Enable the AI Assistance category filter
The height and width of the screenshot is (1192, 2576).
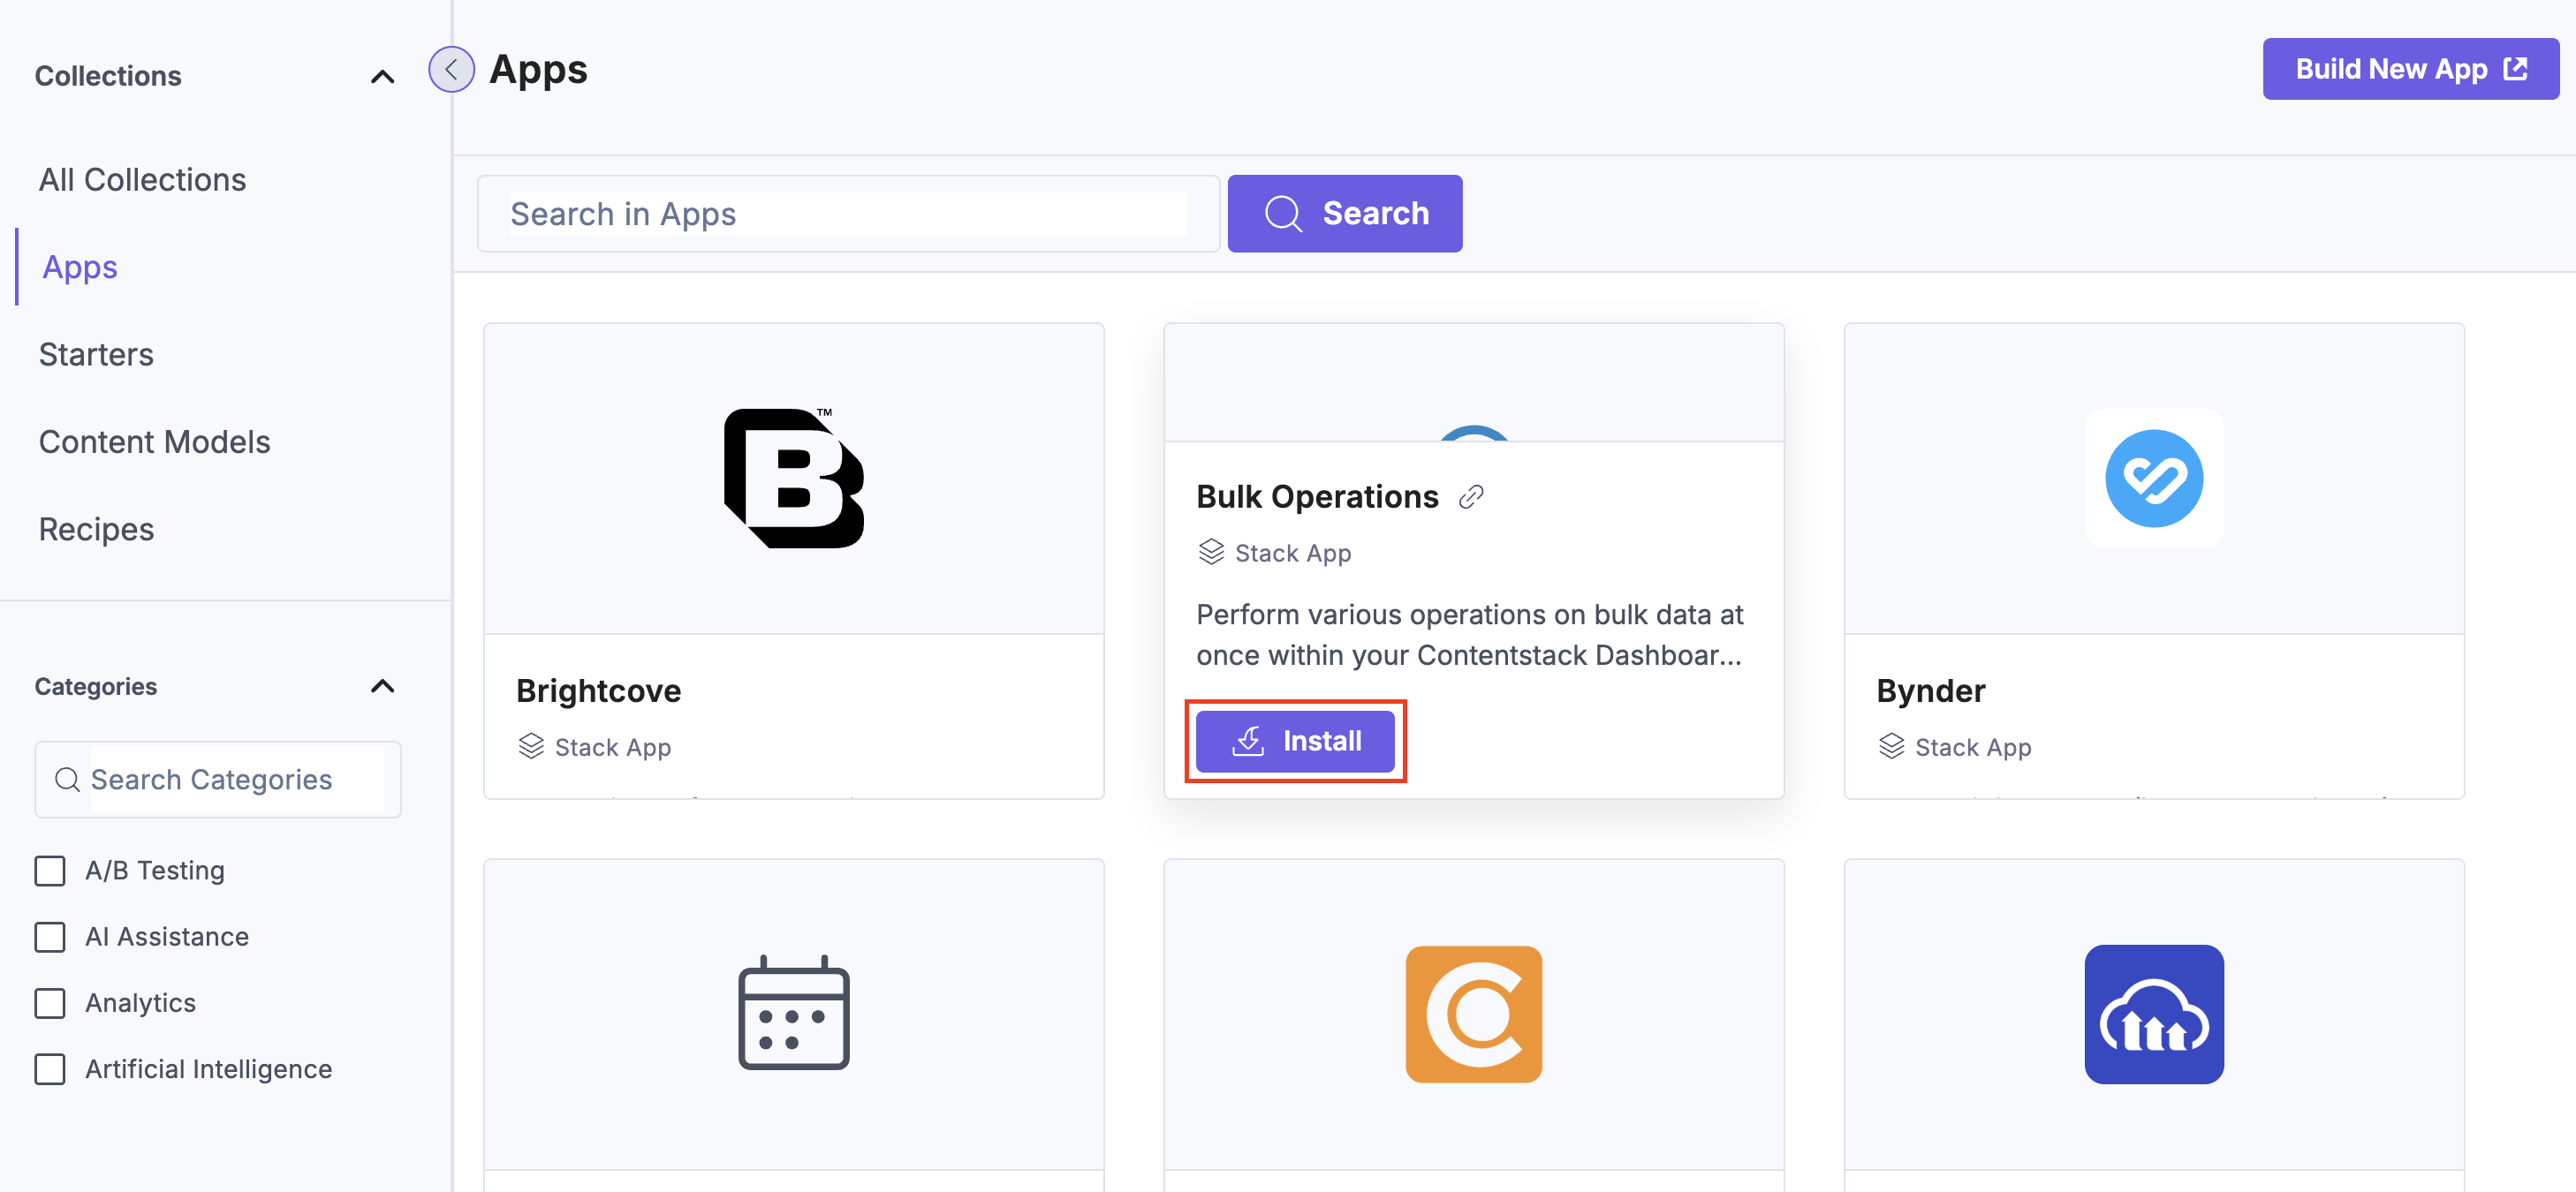click(50, 936)
